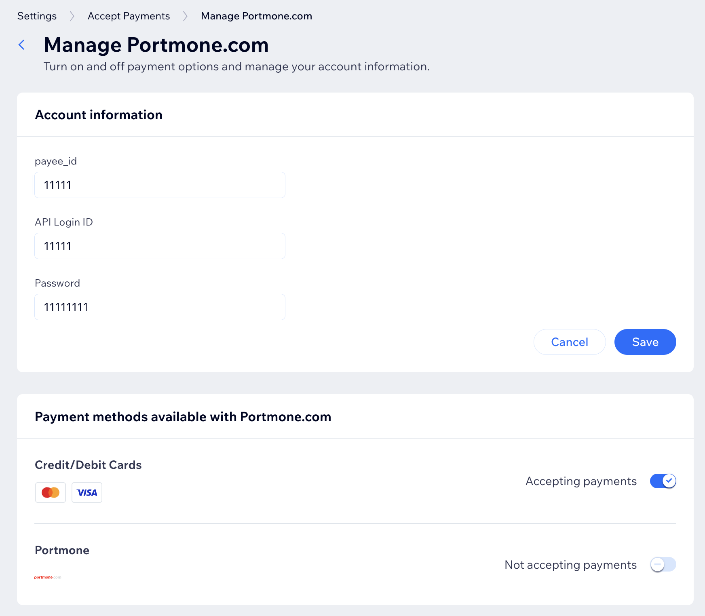The height and width of the screenshot is (616, 705).
Task: Enable the Portmone payment method toggle
Action: (x=663, y=564)
